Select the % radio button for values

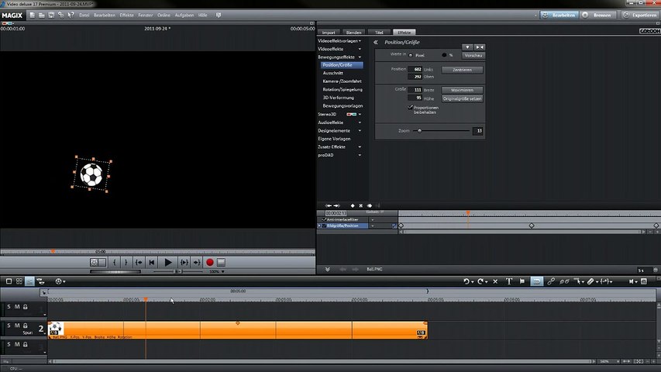pos(444,56)
